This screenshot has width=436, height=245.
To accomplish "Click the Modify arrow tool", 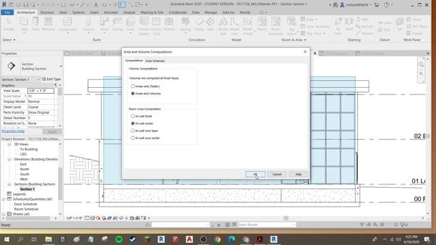I will coord(9,24).
